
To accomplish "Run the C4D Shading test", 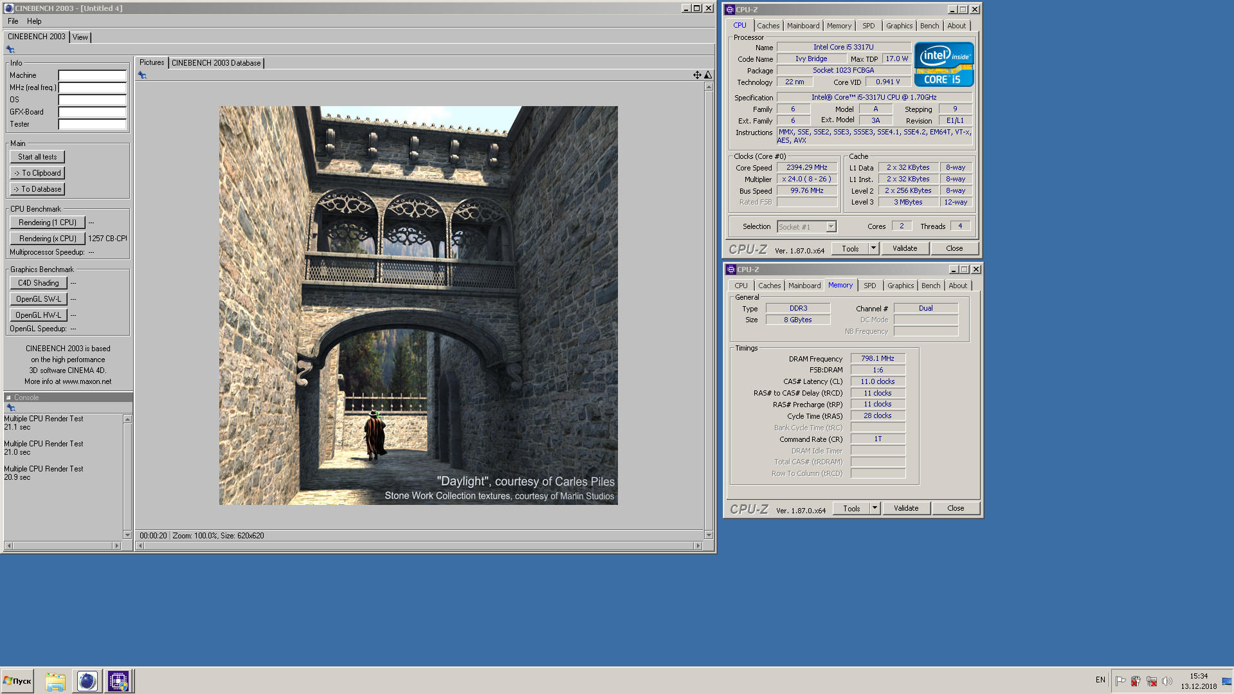I will point(38,283).
